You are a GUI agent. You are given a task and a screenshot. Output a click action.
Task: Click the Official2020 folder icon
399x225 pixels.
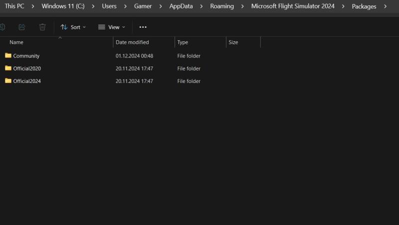(8, 68)
